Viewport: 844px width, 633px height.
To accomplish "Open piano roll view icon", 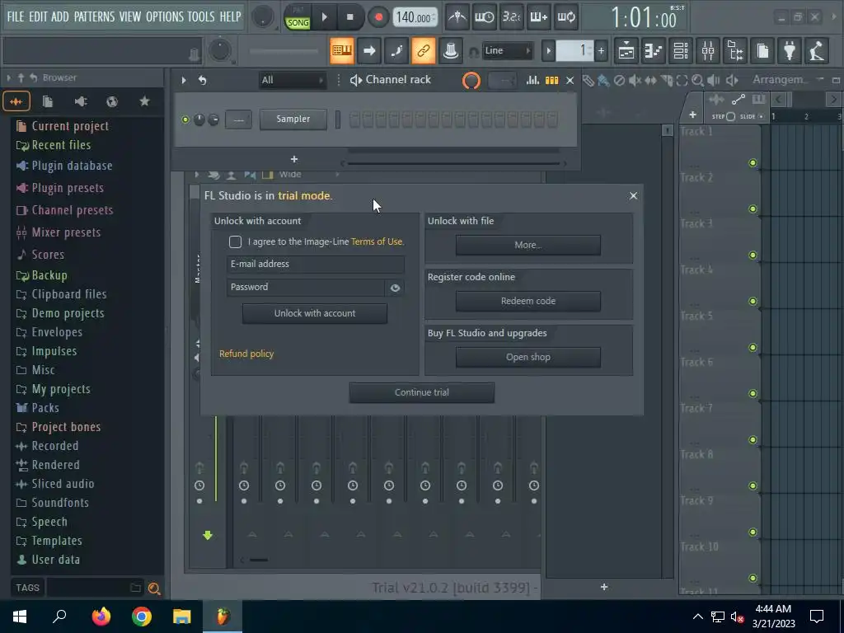I will coord(653,50).
